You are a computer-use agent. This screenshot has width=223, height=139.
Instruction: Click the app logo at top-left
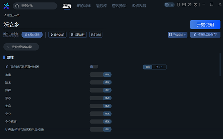pyautogui.click(x=6, y=6)
